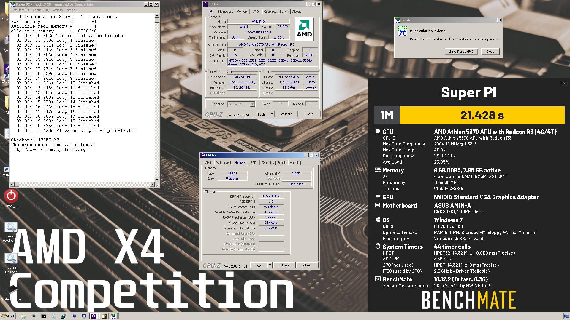Open Bench tab in lower CPU-Z
The width and height of the screenshot is (570, 320).
point(282,163)
